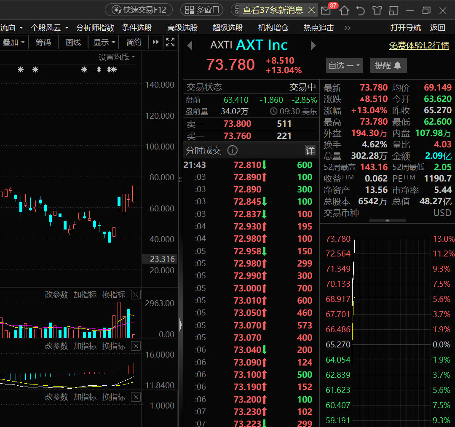Click 卖一 ask price 73.800
455x427 pixels.
pos(237,124)
